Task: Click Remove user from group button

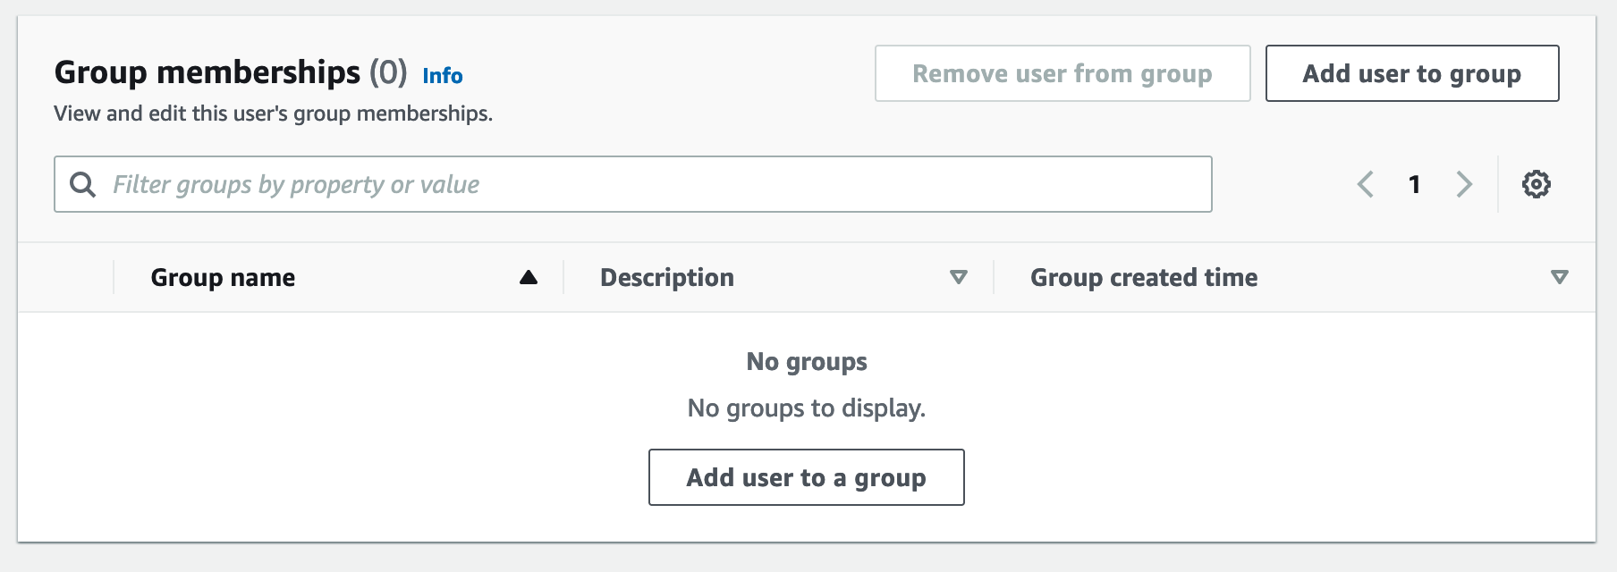Action: coord(1062,73)
